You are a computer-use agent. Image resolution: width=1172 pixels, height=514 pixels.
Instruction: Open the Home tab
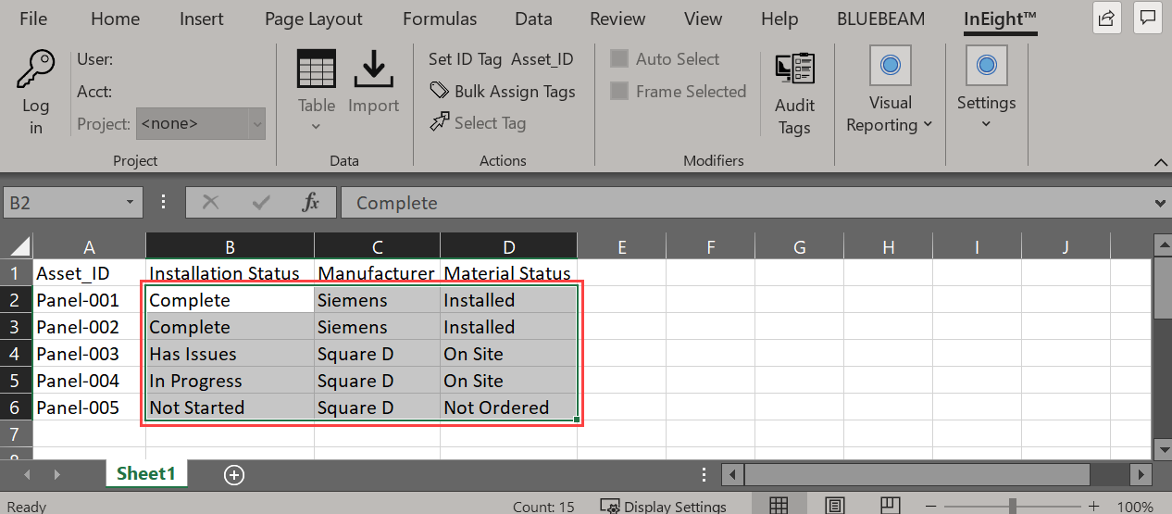(116, 19)
